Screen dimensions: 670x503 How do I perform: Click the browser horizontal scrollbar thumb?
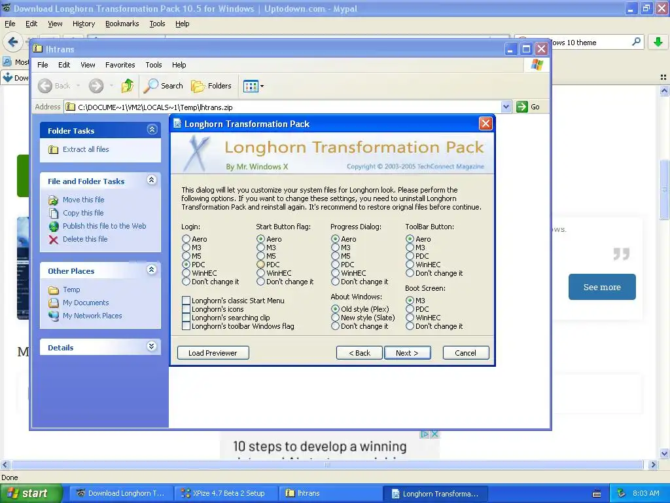click(327, 465)
